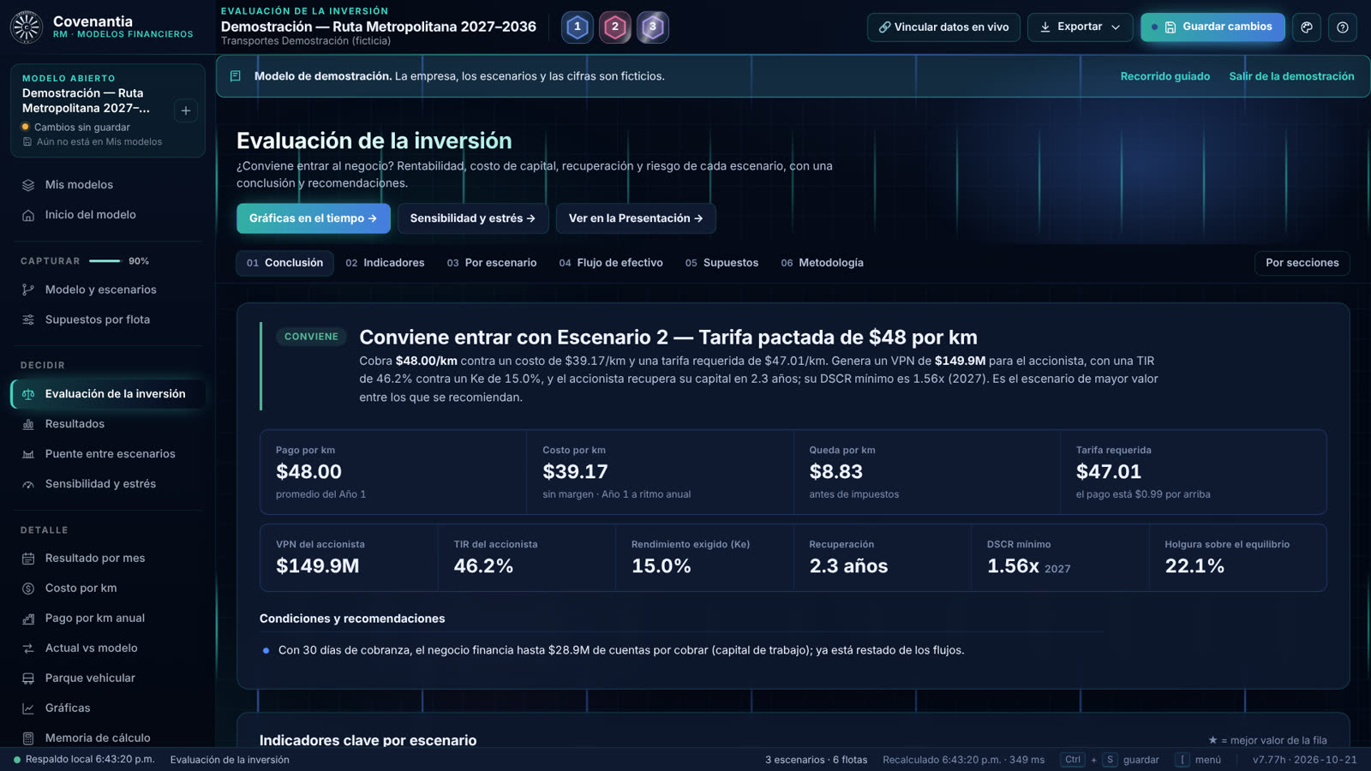1371x771 pixels.
Task: Click Indicadores clave por escenario heading
Action: pyautogui.click(x=368, y=741)
